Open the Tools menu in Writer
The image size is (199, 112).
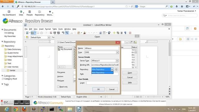60,29
